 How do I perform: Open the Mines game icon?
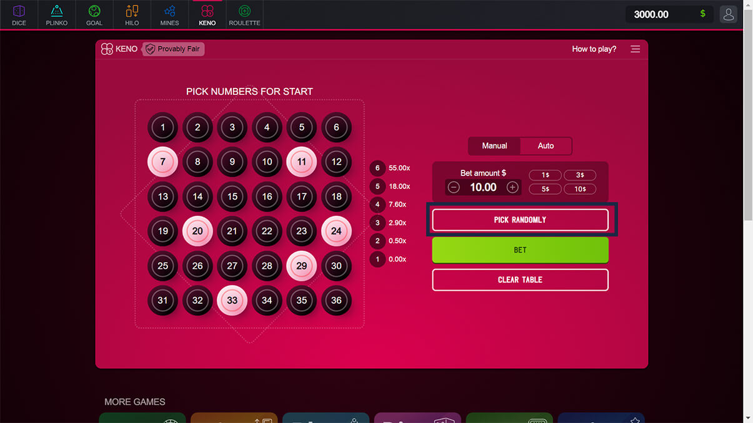(169, 15)
